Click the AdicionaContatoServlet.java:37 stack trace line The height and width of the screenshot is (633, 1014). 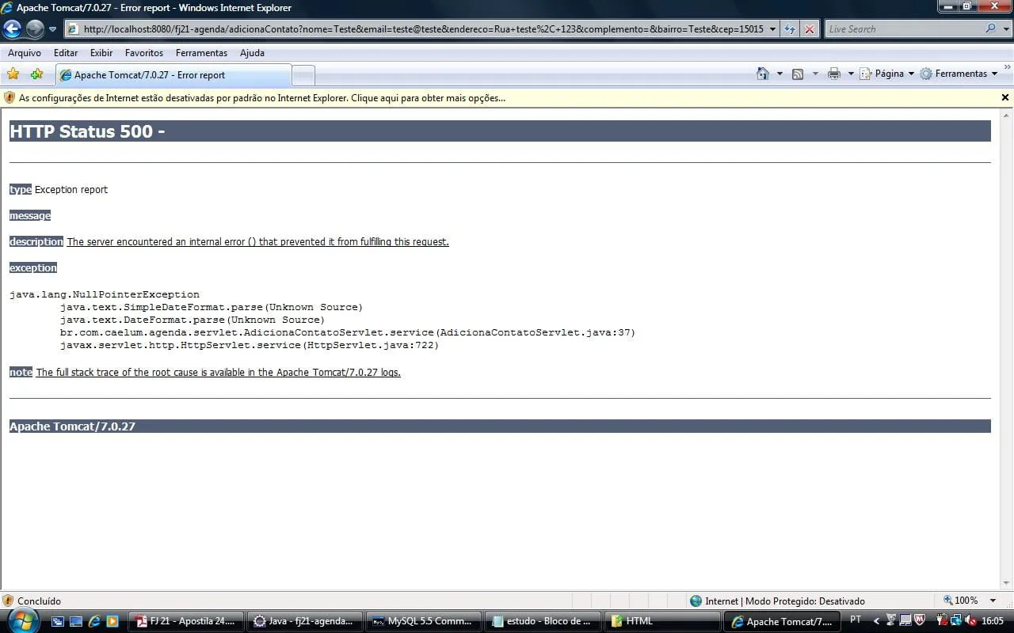click(x=348, y=332)
